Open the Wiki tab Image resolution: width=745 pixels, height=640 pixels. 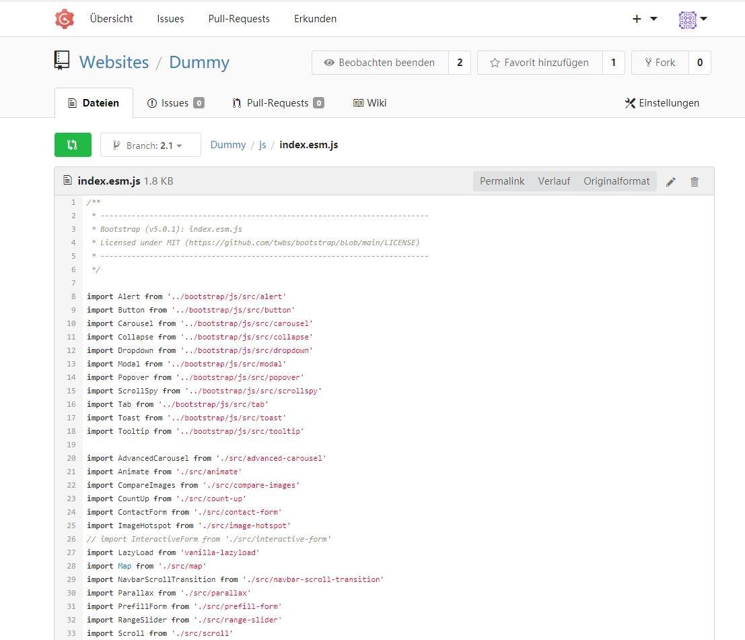tap(369, 103)
